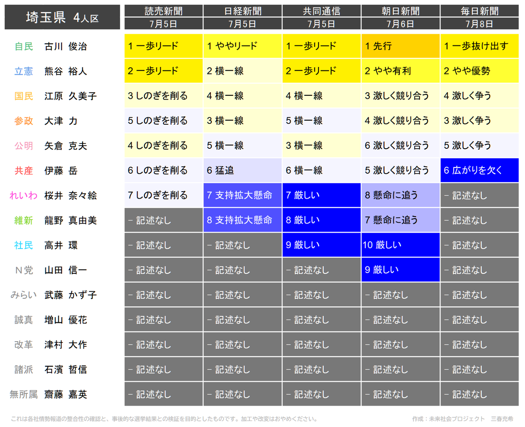The image size is (525, 427).
Task: Click the 7 しのぎを削る cell
Action: (x=164, y=195)
